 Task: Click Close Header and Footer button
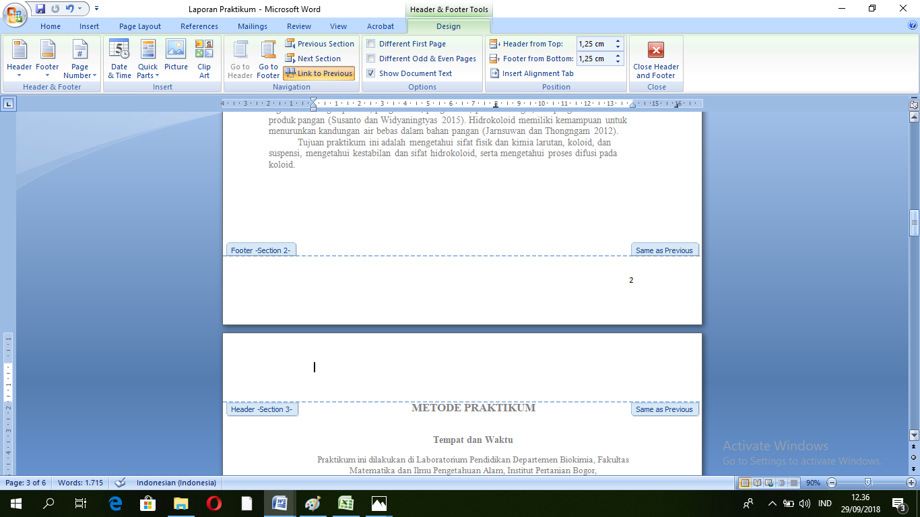[656, 59]
